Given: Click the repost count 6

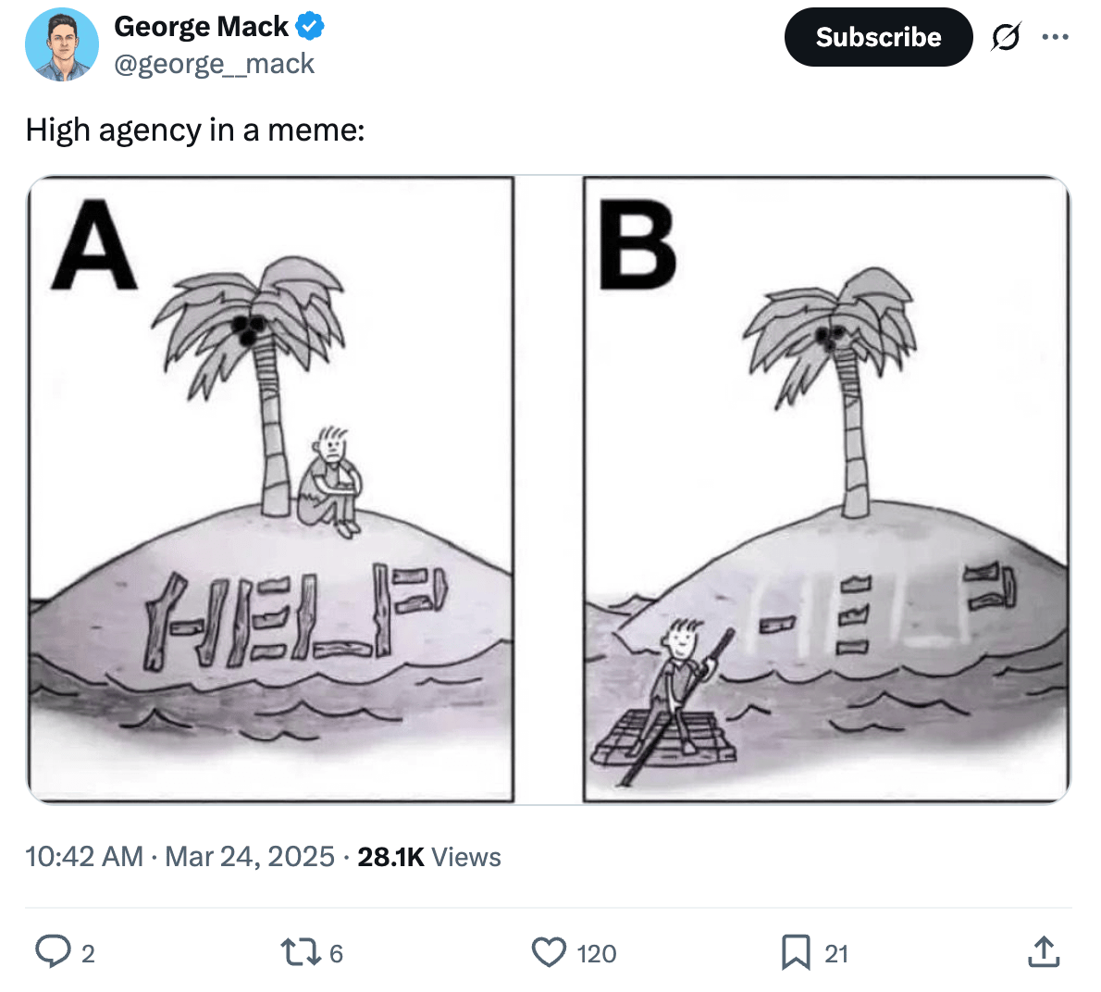Looking at the screenshot, I should (337, 953).
